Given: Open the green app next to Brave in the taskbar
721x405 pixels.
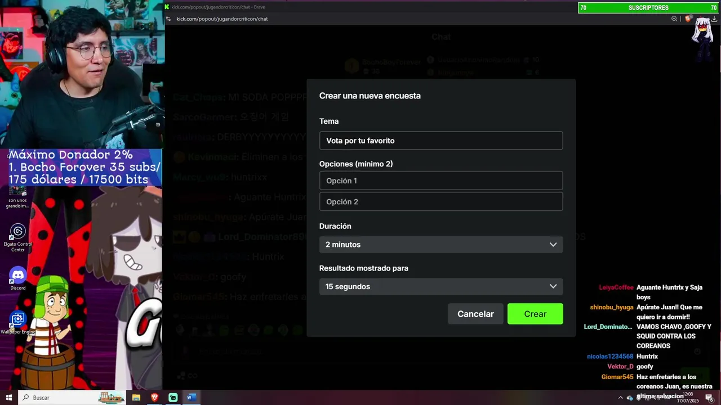Looking at the screenshot, I should coord(173,398).
